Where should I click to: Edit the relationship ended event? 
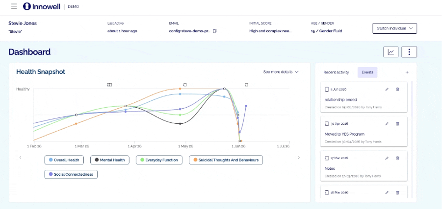pos(387,90)
